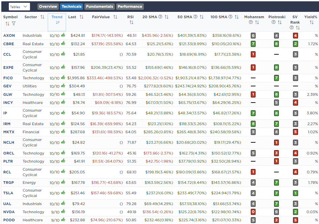
Task: Click ORCL 20 SMA $173.86(-2.37%)
Action: pyautogui.click(x=158, y=153)
